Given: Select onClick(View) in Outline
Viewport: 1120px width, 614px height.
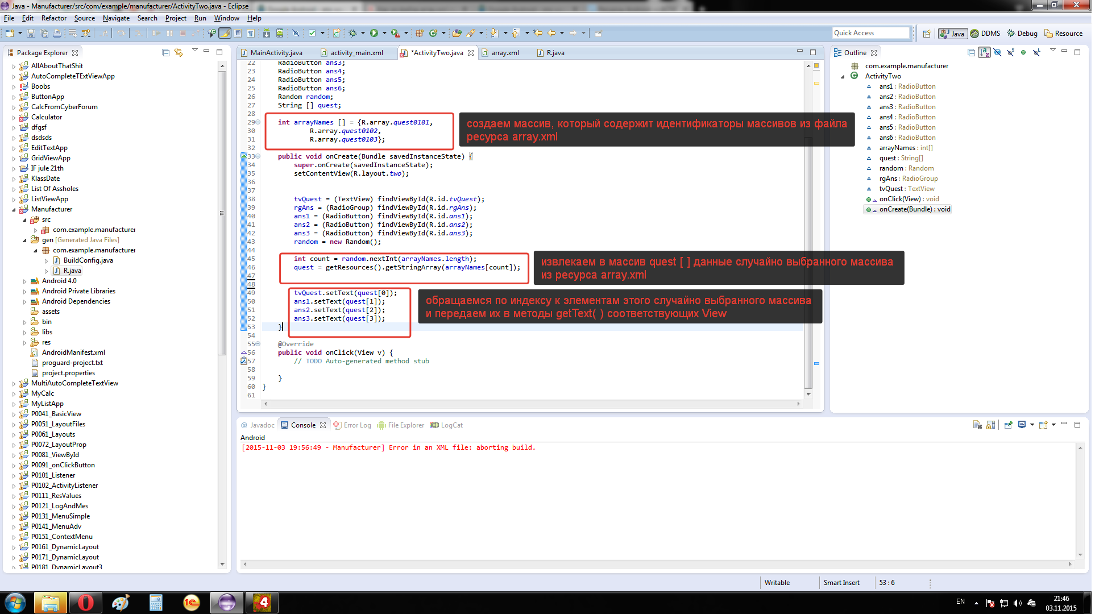Looking at the screenshot, I should (x=909, y=199).
